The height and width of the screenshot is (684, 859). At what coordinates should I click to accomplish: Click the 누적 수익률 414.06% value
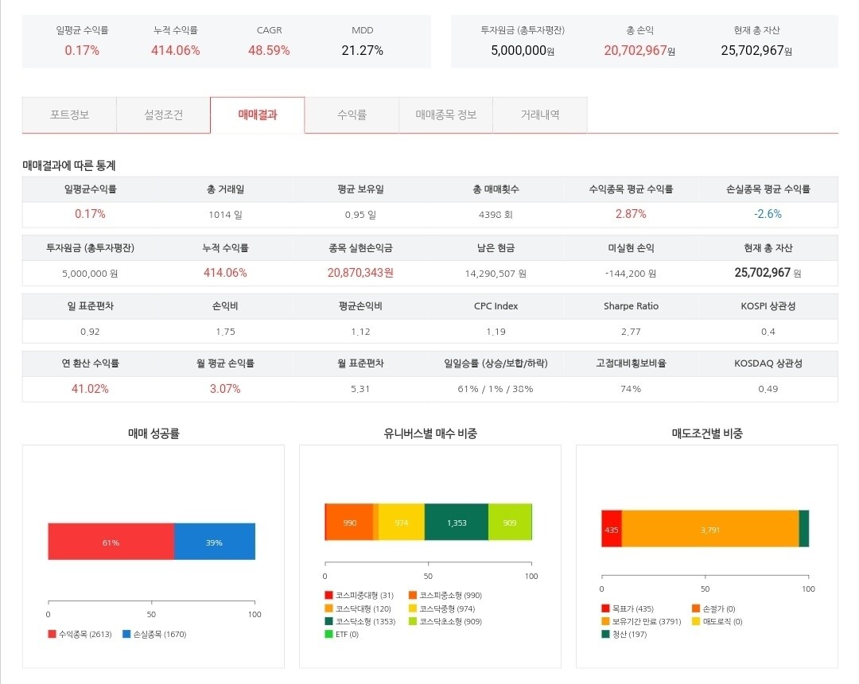pyautogui.click(x=177, y=49)
